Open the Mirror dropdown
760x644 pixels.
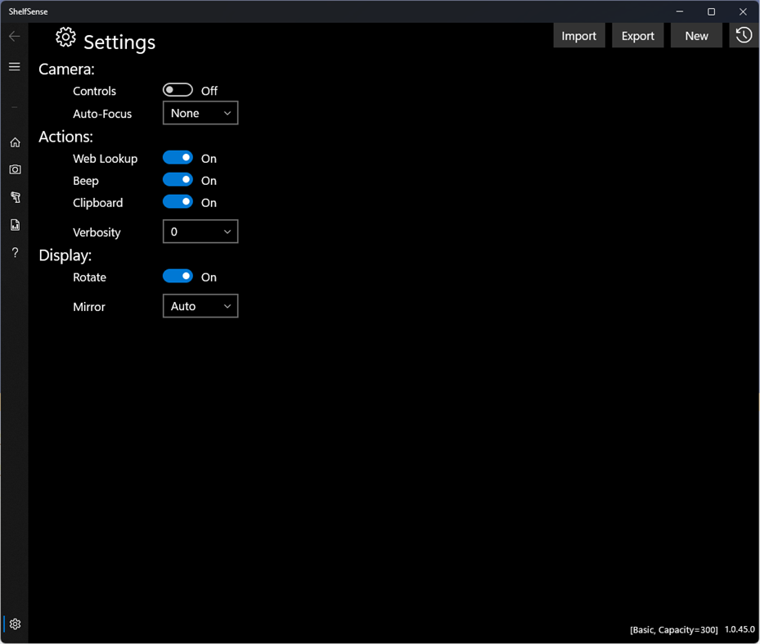[x=200, y=305]
